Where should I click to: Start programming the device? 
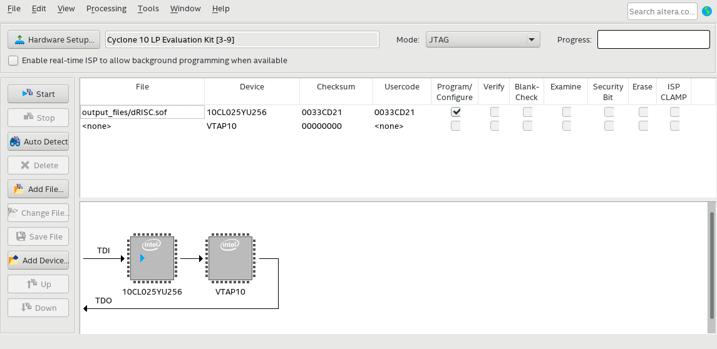click(38, 94)
